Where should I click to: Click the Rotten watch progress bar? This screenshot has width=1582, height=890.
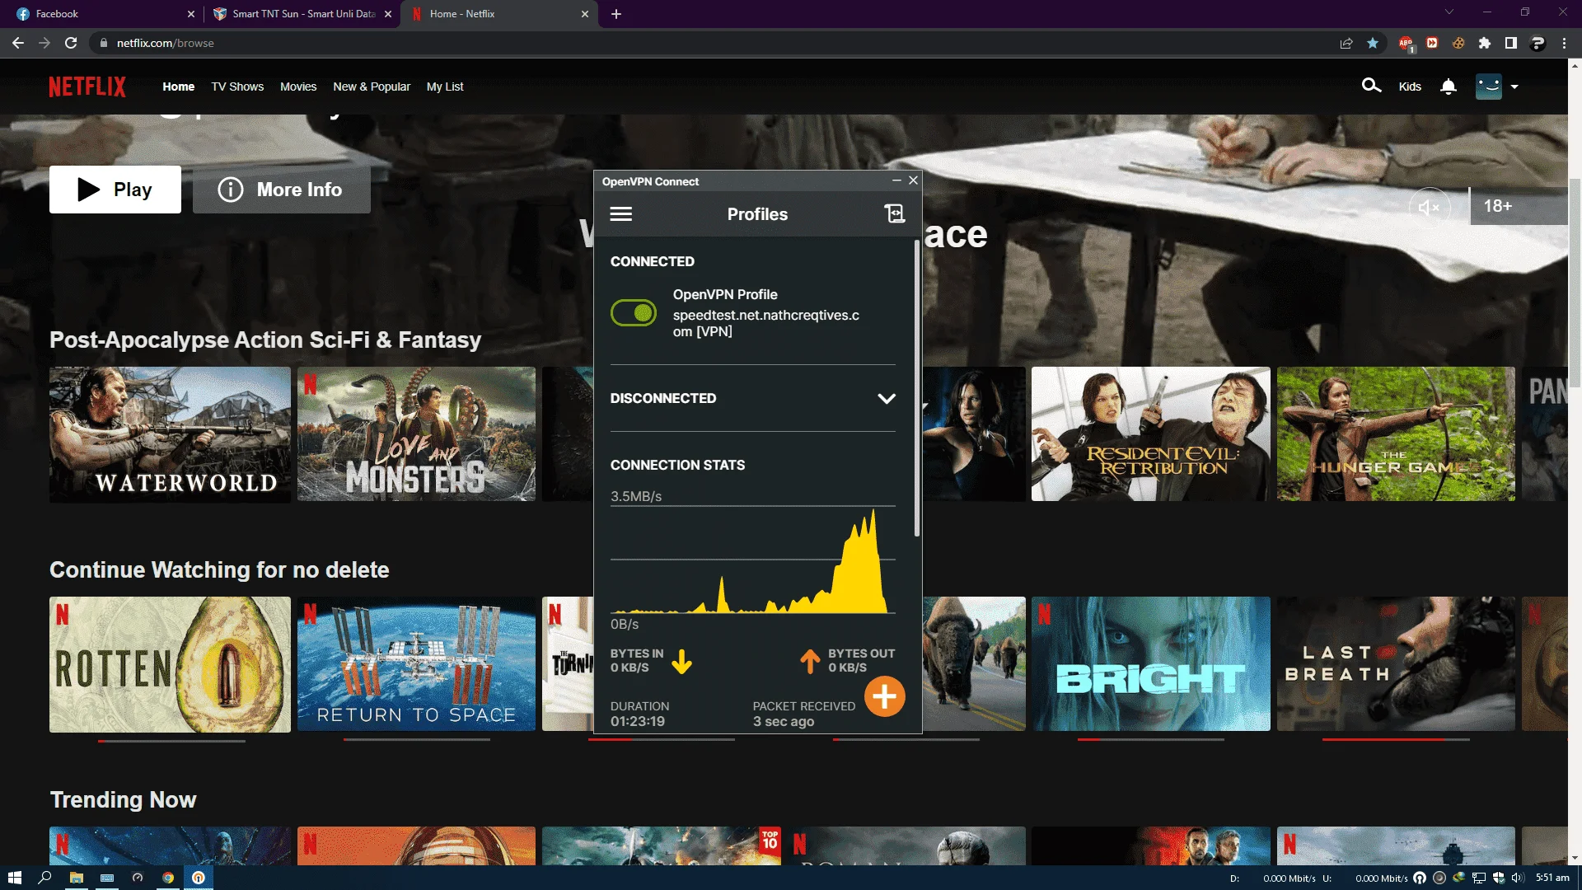(x=171, y=741)
